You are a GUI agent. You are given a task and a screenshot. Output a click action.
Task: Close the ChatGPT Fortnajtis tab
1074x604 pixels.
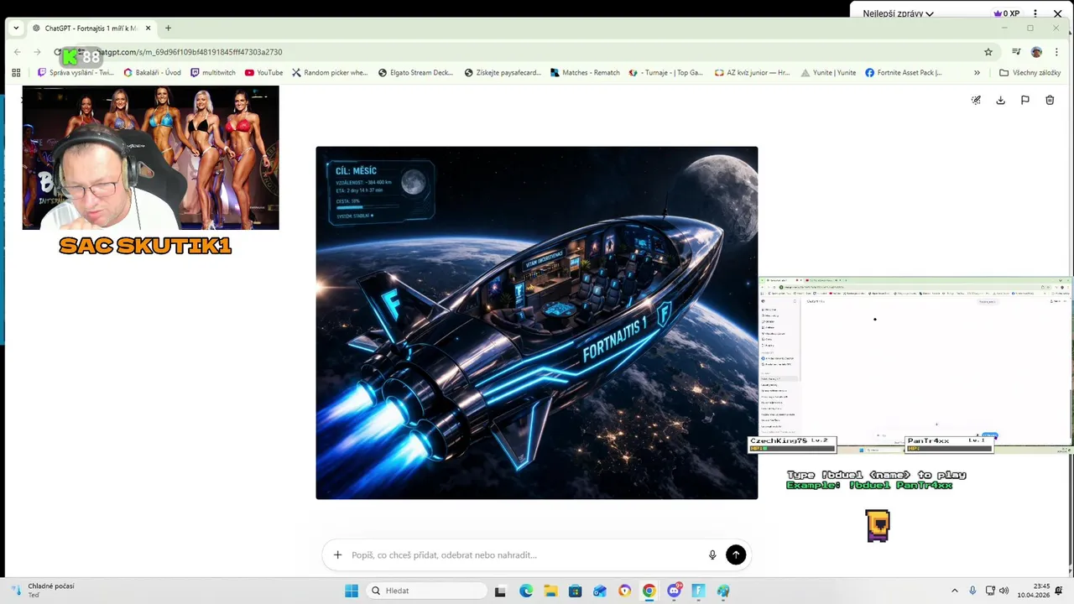point(148,28)
